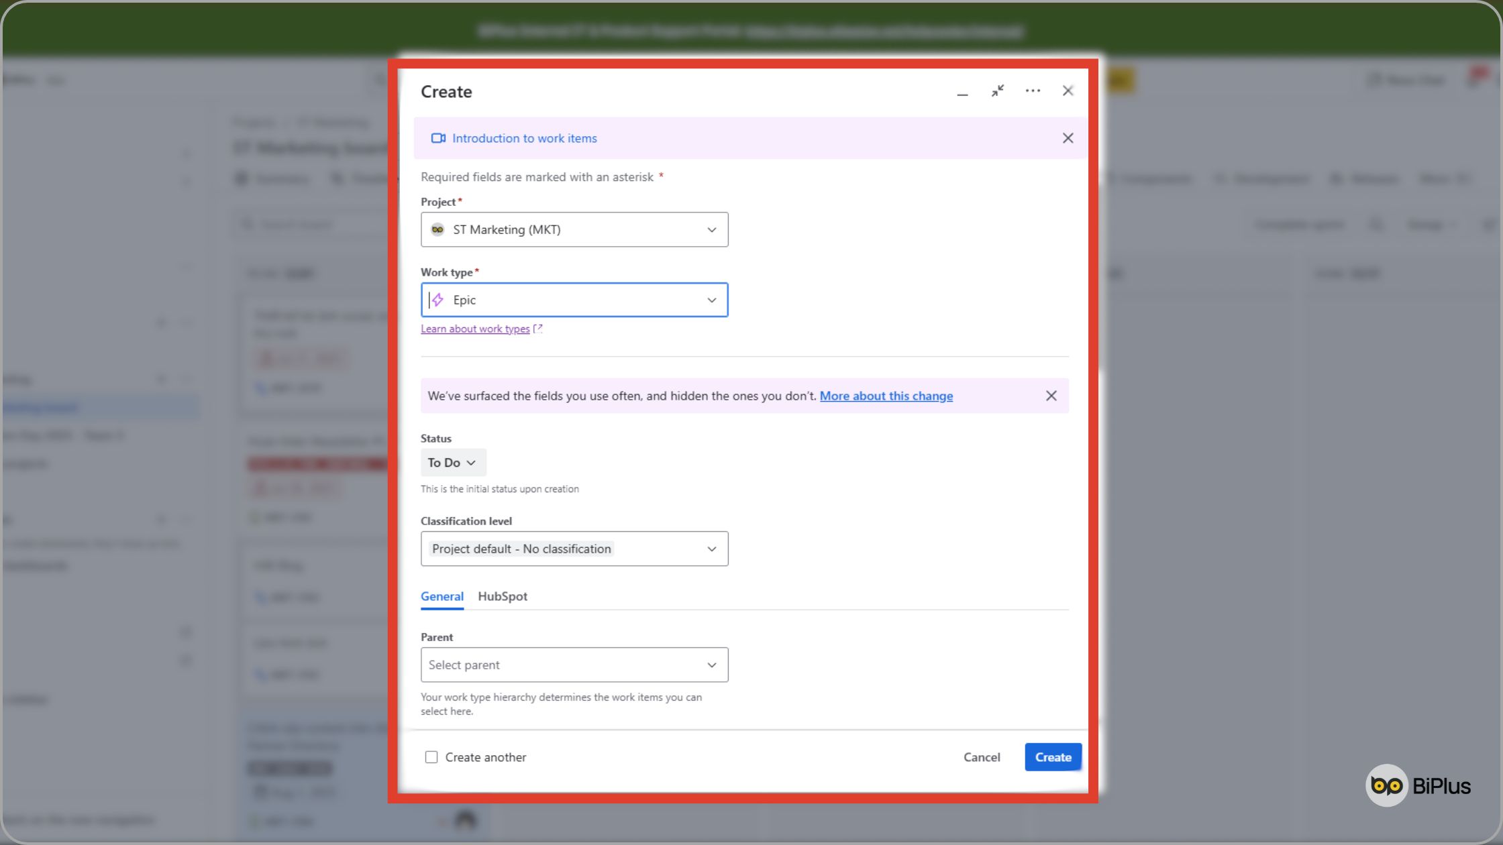Open Learn about work types link
Image resolution: width=1503 pixels, height=845 pixels.
tap(475, 329)
